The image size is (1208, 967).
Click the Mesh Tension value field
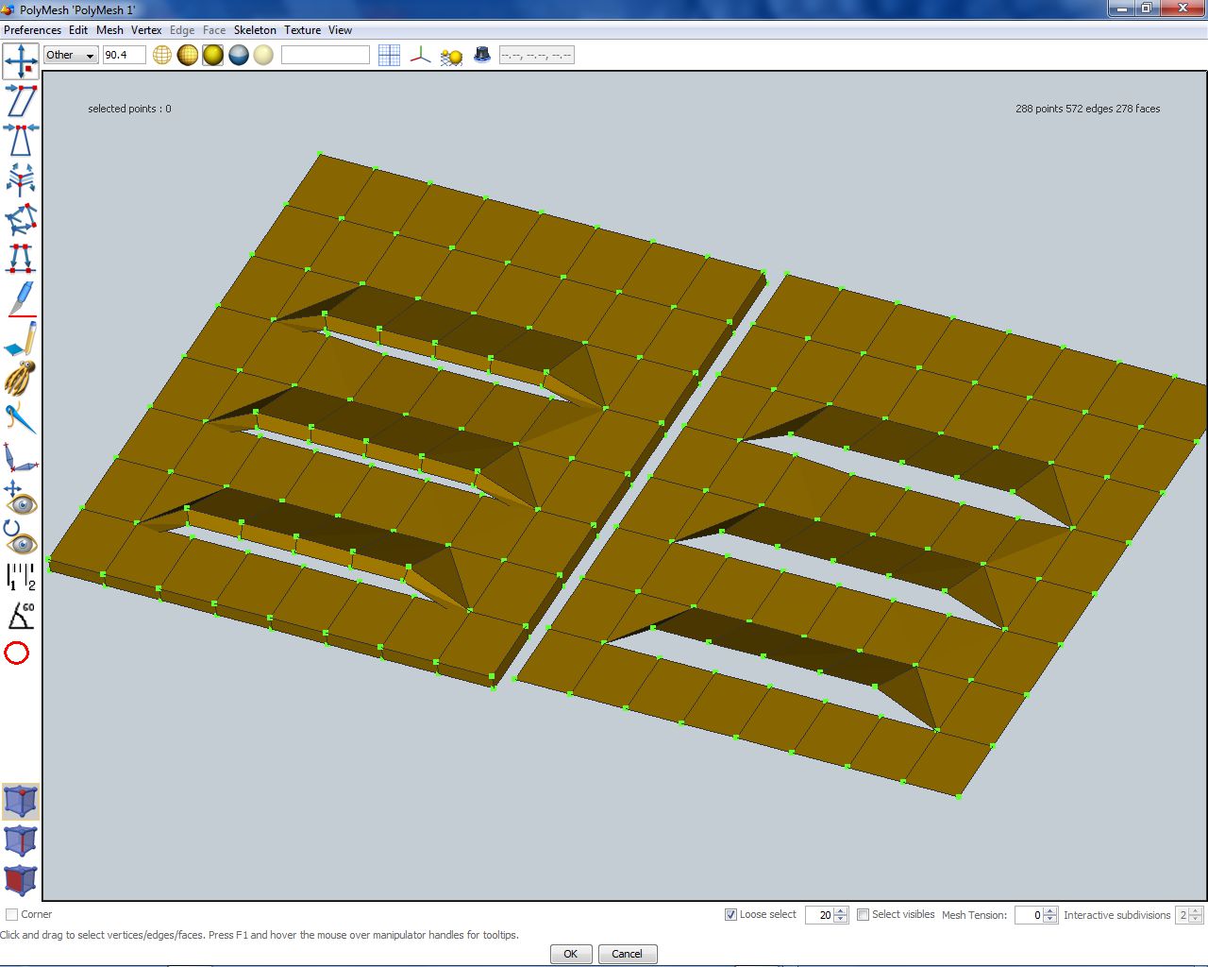click(x=1029, y=915)
